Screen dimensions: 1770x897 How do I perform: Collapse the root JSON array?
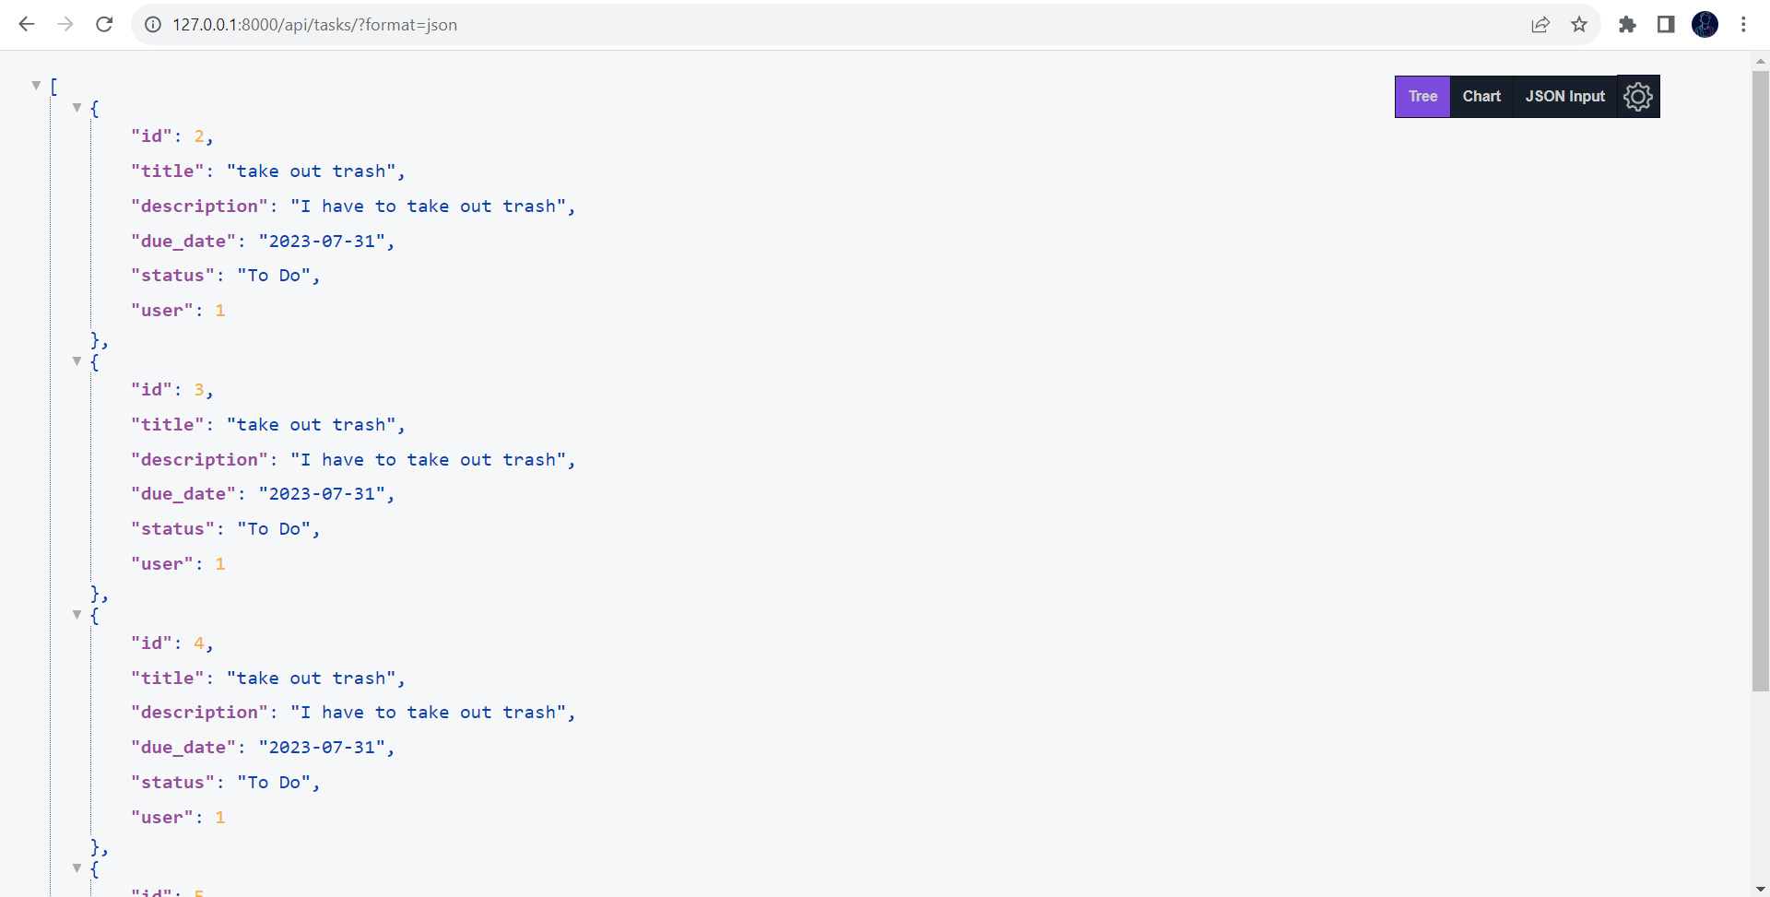coord(36,85)
